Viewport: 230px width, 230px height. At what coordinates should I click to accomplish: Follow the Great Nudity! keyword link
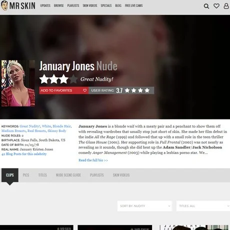[x=30, y=126]
